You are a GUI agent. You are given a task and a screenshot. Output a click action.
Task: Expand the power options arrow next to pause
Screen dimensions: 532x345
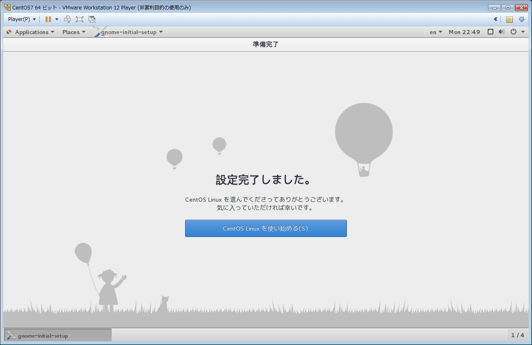(57, 19)
